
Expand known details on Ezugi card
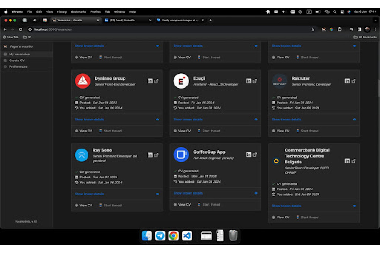(188, 119)
